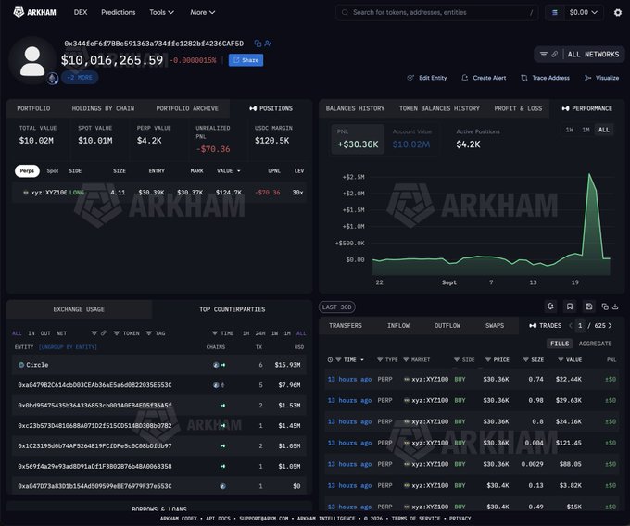Switch to PROFIT & LOSS tab

point(518,108)
